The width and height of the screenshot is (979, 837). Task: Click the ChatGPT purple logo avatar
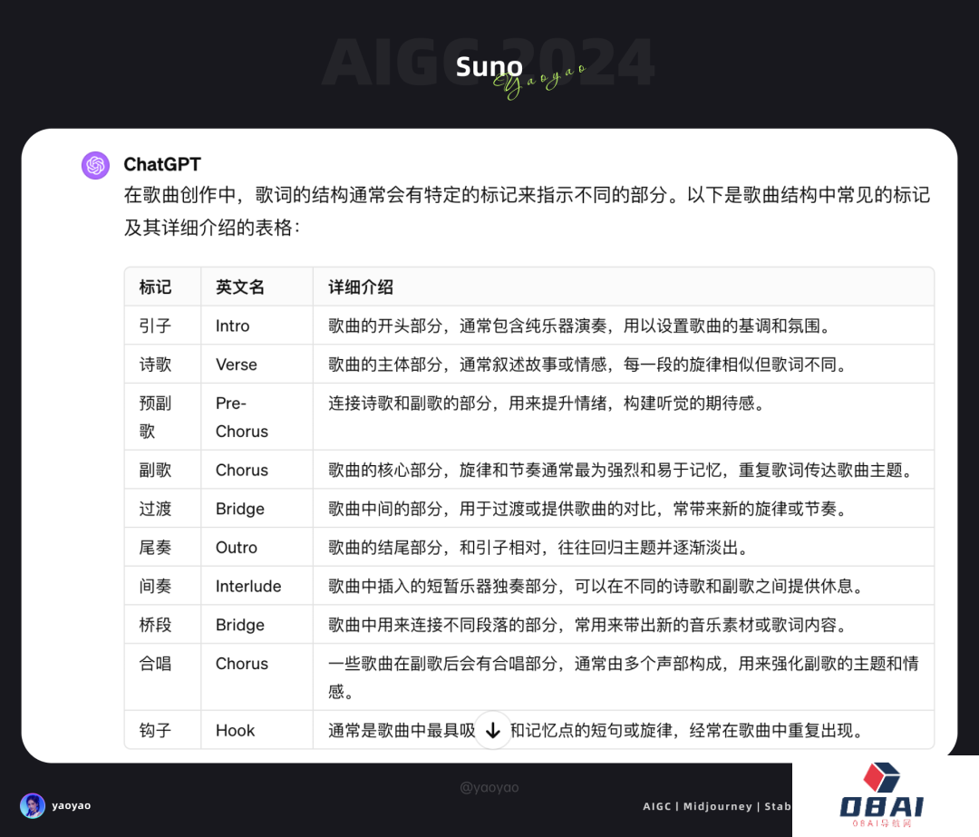click(x=95, y=165)
